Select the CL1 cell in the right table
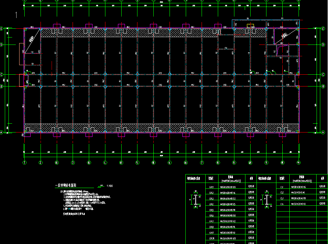The width and height of the screenshot is (328, 244). 282,187
